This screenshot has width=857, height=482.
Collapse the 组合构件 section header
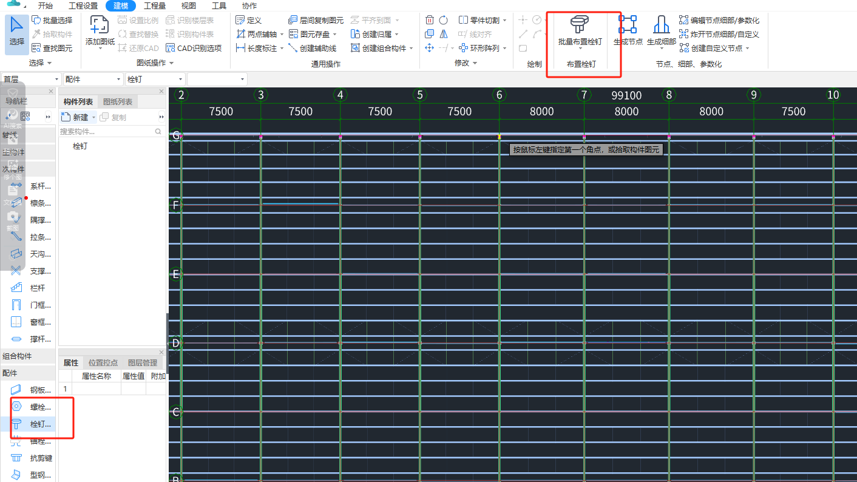(28, 356)
